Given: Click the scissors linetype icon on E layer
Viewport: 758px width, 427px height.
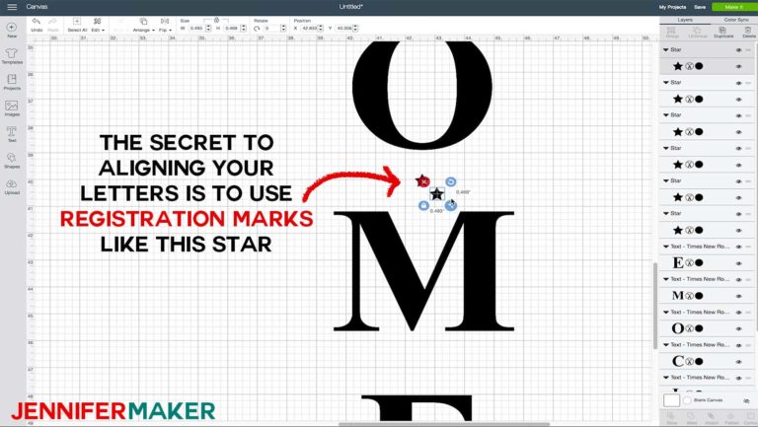Looking at the screenshot, I should [x=689, y=262].
